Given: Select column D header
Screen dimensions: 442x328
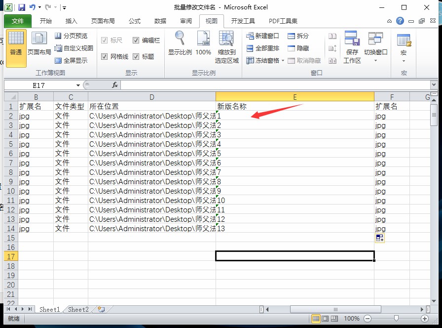Looking at the screenshot, I should tap(151, 97).
